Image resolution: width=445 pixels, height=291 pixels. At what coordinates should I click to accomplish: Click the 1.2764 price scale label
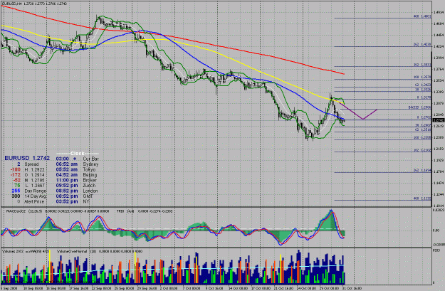point(439,69)
